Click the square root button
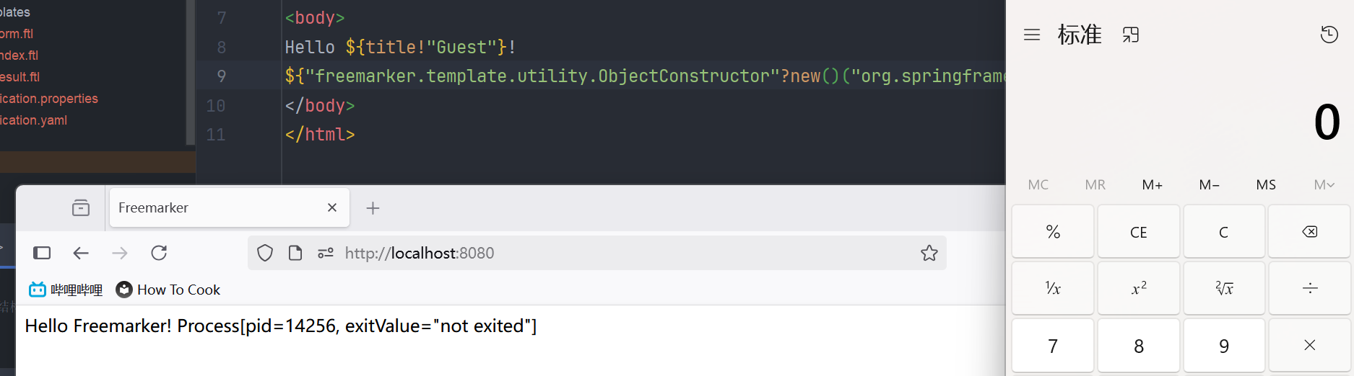The image size is (1354, 376). pyautogui.click(x=1224, y=289)
